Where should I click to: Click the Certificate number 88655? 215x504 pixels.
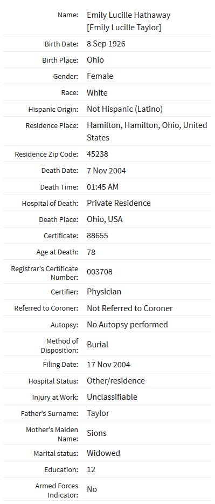(98, 236)
